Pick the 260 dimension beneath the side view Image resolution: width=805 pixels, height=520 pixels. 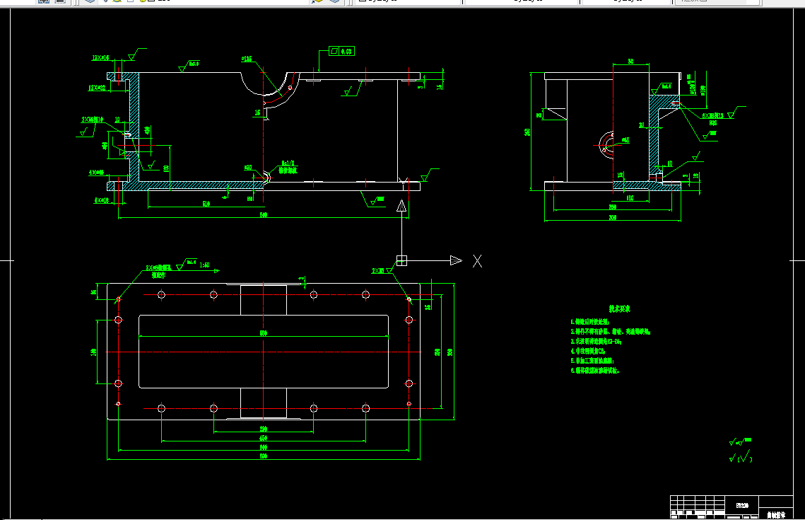click(x=613, y=207)
